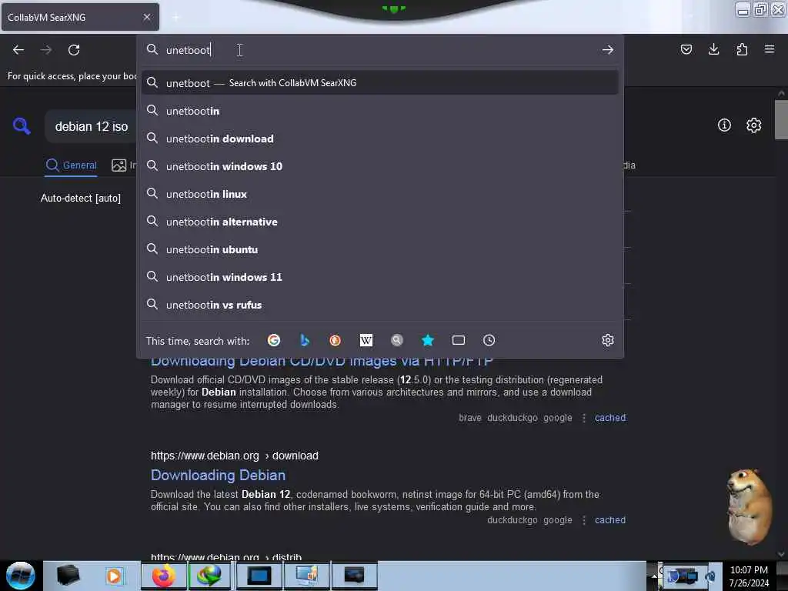Open the SearXNG info about icon
The height and width of the screenshot is (591, 788).
(x=723, y=125)
